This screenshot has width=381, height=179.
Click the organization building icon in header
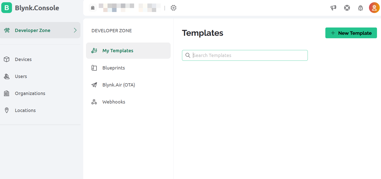tap(93, 8)
